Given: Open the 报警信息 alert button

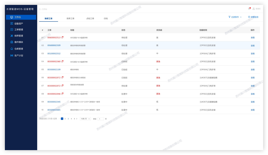Looking at the screenshot, I should [253, 17].
